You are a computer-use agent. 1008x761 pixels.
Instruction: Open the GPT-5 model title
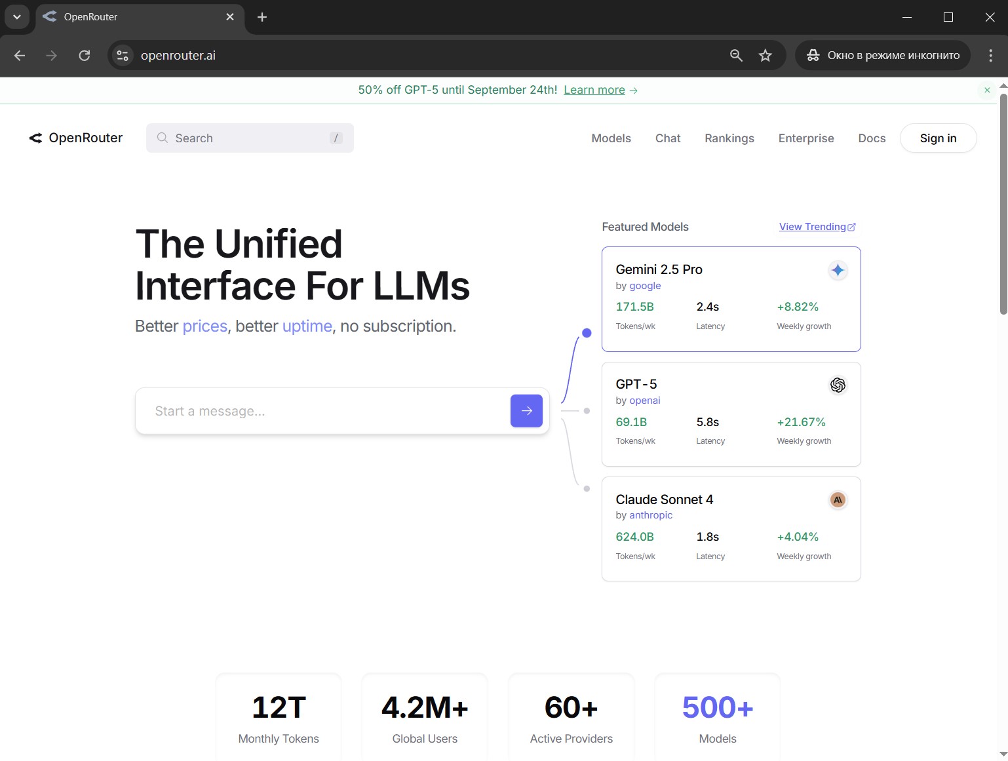tap(636, 384)
